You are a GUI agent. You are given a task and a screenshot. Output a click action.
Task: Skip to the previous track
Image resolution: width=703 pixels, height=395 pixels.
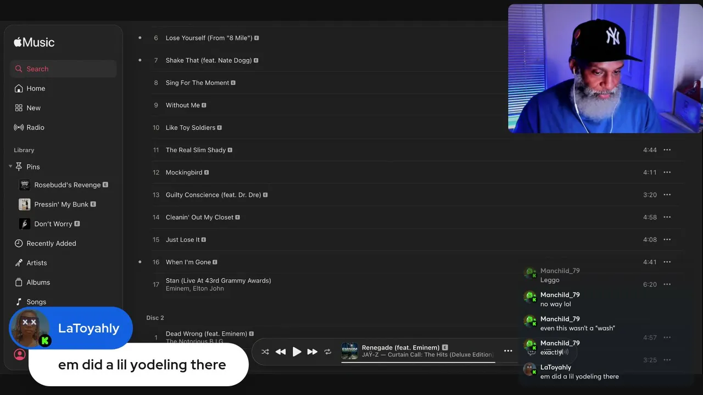coord(281,352)
